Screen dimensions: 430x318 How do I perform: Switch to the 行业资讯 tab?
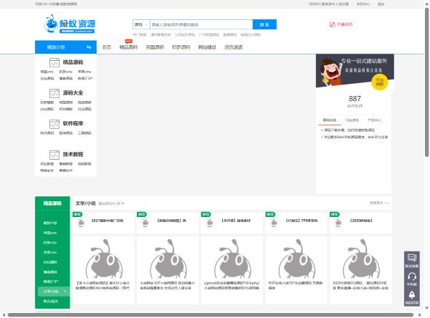pos(352,120)
